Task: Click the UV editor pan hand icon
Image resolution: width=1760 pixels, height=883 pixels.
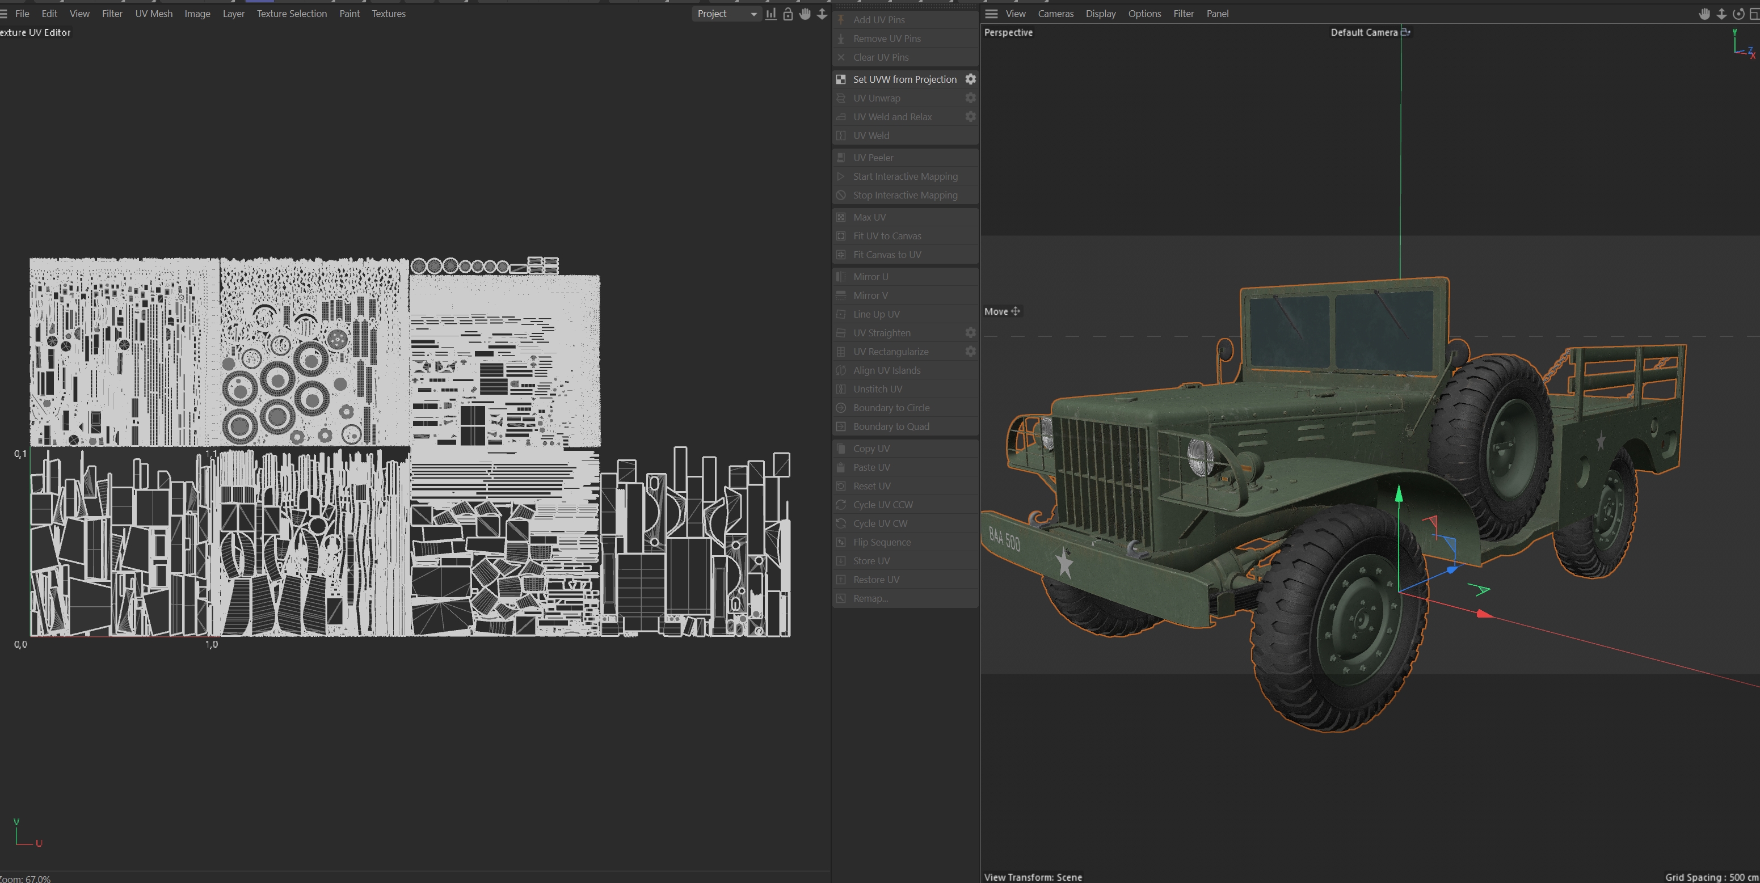Action: coord(805,14)
